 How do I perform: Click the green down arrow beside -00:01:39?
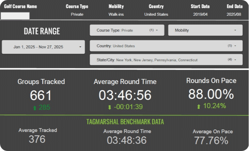(x=110, y=107)
